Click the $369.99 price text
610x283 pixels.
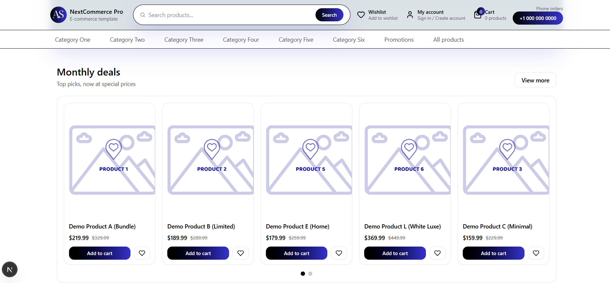point(374,238)
